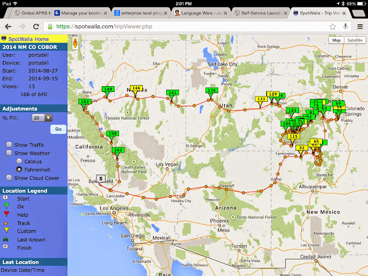
Task: Open green map marker 149
Action: click(108, 91)
